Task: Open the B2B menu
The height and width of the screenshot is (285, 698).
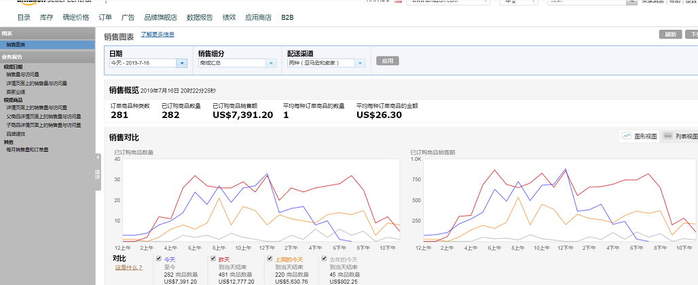Action: click(x=288, y=18)
